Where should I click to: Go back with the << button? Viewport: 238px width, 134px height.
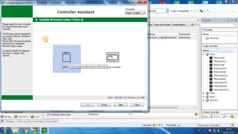pyautogui.click(x=88, y=105)
